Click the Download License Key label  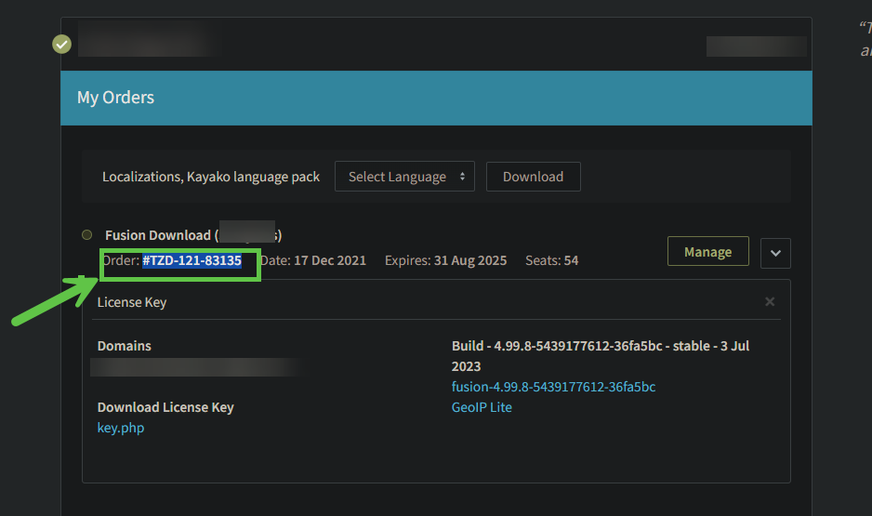(165, 407)
